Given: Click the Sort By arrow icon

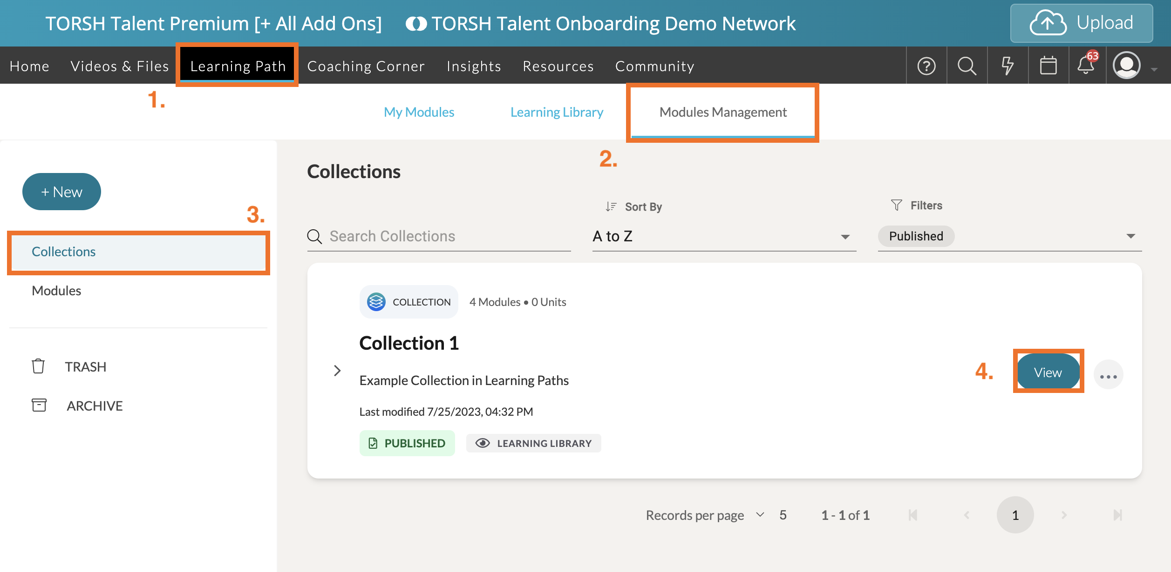Looking at the screenshot, I should (611, 206).
